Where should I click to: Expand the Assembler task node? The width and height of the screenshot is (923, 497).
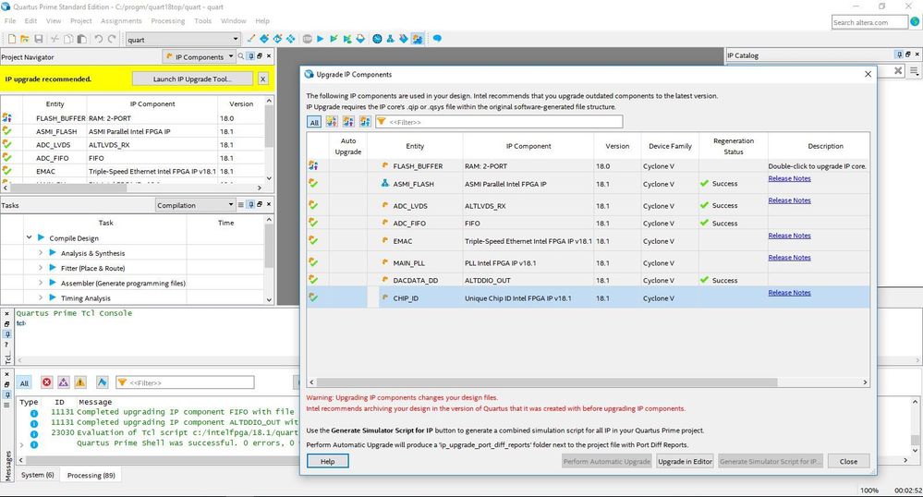click(40, 284)
